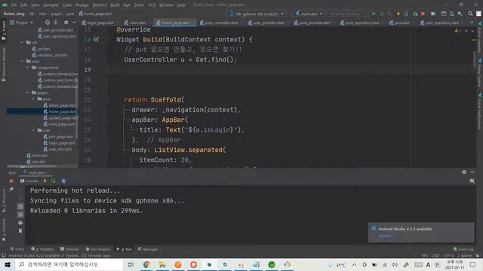The image size is (483, 271).
Task: Click the Expand/Collapse All icon in Project panel
Action: pyautogui.click(x=55, y=23)
